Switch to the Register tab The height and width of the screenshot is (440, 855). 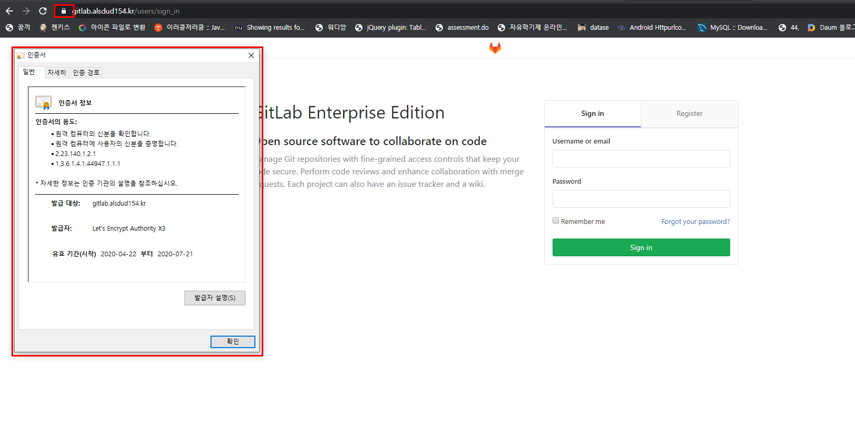[x=689, y=114]
